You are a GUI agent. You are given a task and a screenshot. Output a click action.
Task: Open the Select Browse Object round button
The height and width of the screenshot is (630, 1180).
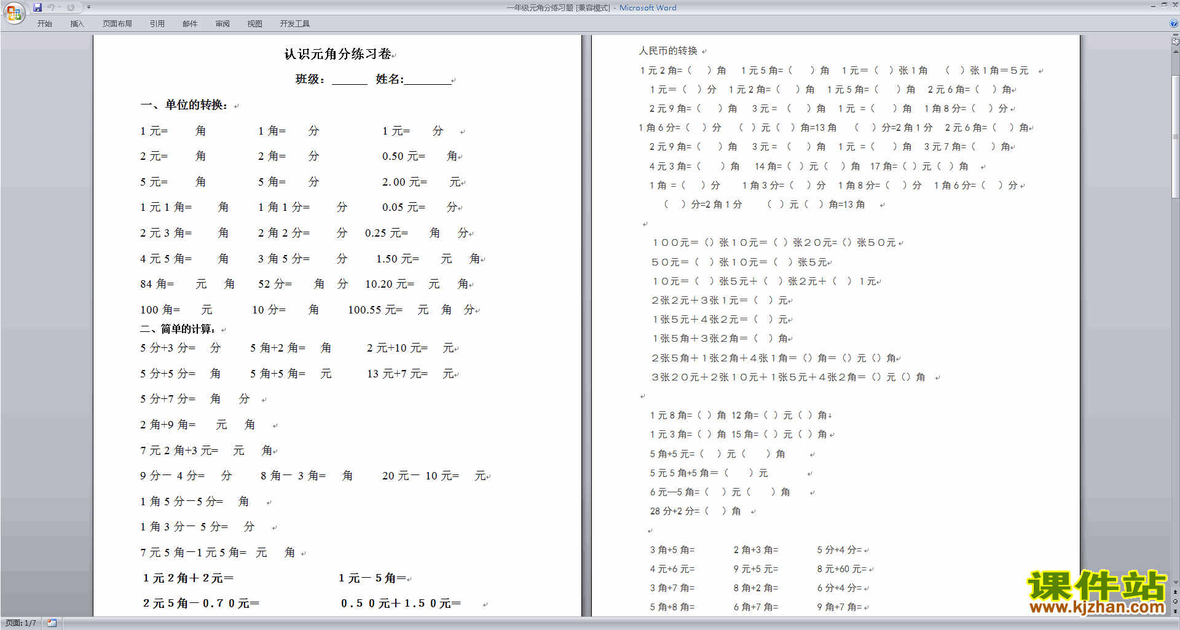click(x=1175, y=601)
